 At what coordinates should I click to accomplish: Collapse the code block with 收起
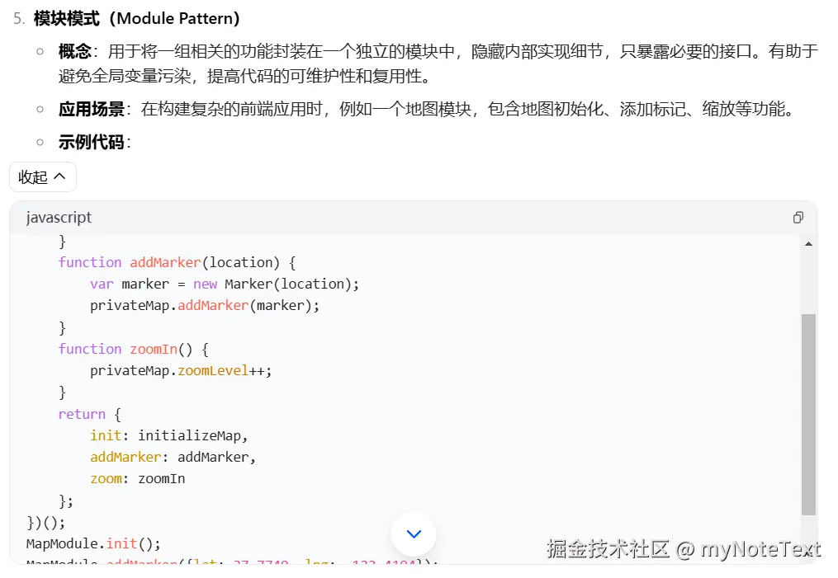coord(43,177)
